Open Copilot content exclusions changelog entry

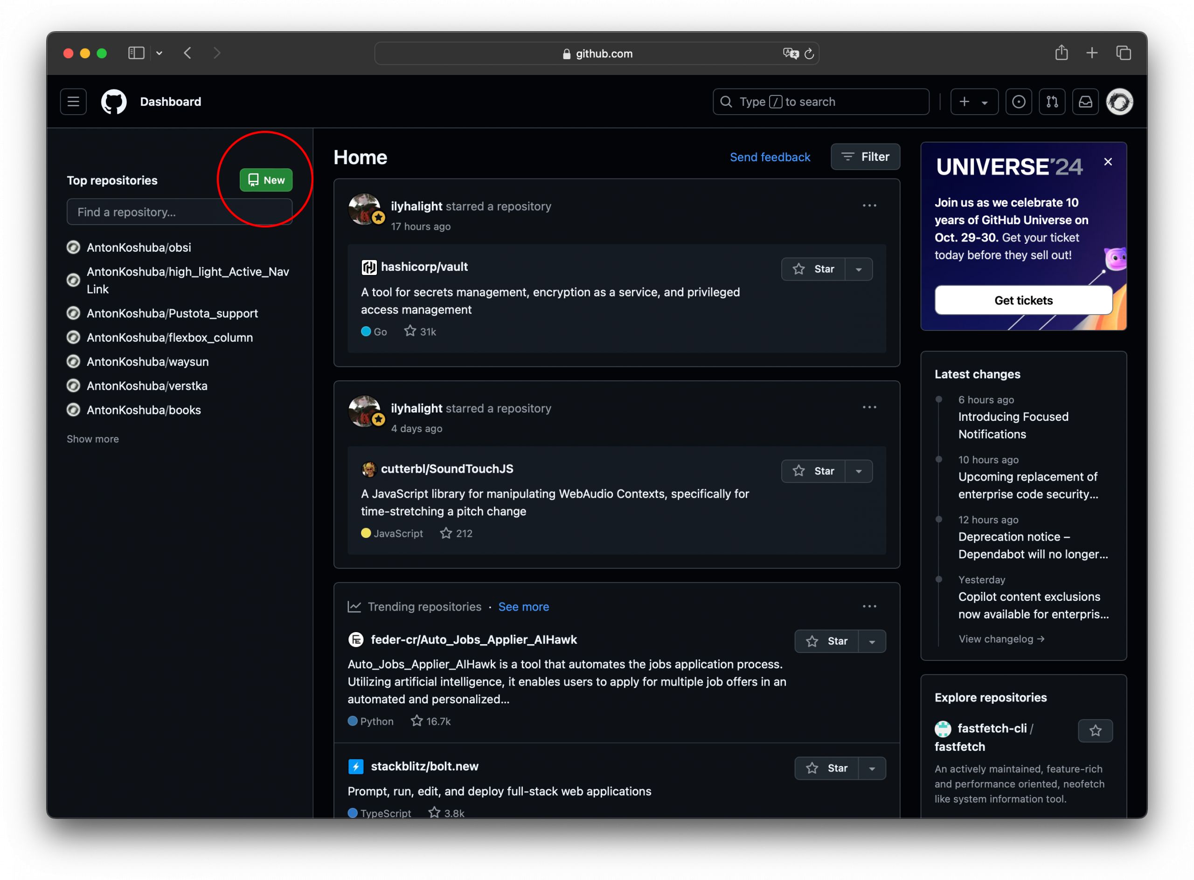1033,605
